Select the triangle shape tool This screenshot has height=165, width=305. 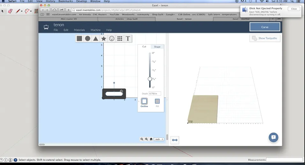[x=95, y=39]
